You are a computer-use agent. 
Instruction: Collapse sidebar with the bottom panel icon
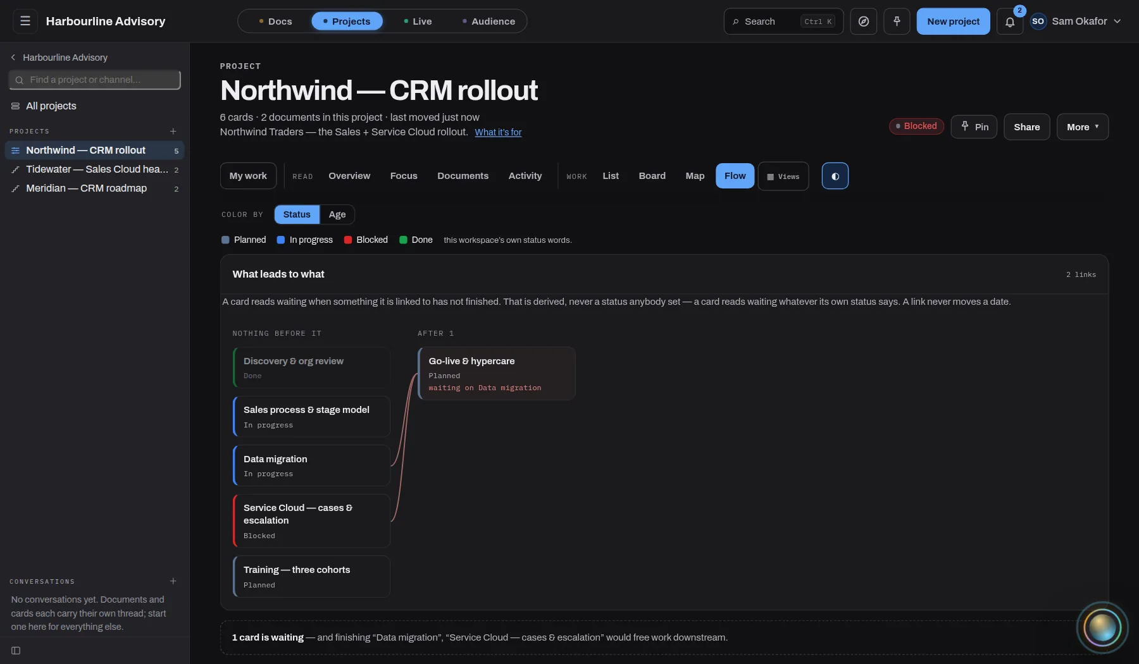click(x=16, y=651)
